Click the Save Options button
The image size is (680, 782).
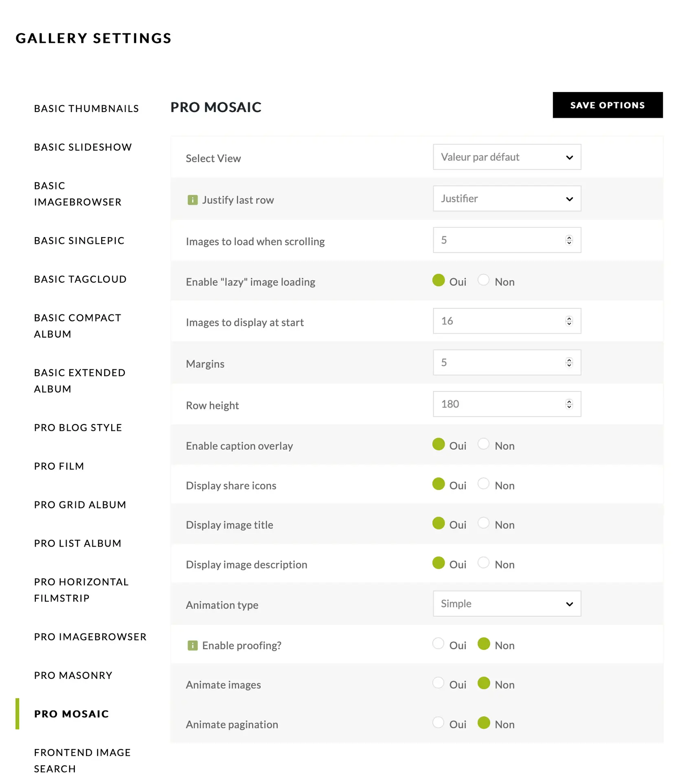607,105
